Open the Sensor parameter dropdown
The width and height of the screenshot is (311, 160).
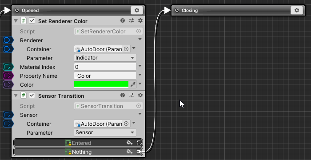pyautogui.click(x=105, y=132)
